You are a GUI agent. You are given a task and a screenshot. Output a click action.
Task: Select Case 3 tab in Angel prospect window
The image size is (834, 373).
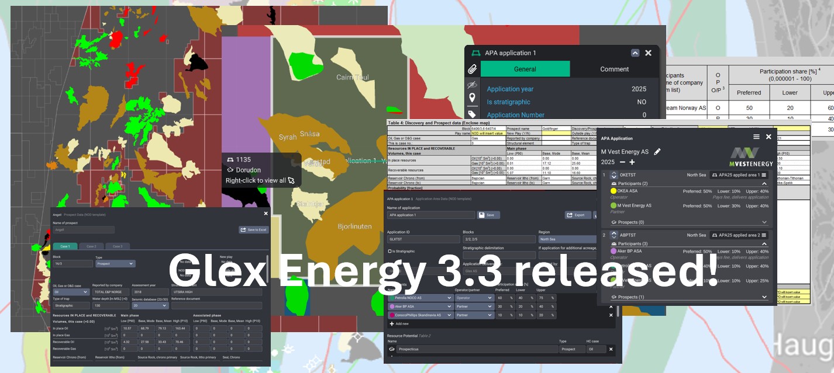(118, 246)
